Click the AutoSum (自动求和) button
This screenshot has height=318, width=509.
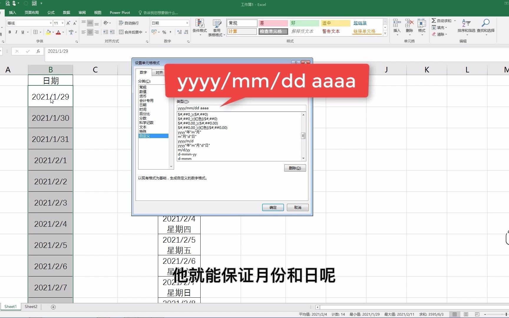tap(442, 21)
